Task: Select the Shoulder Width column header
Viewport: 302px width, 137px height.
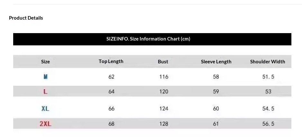Action: point(268,62)
